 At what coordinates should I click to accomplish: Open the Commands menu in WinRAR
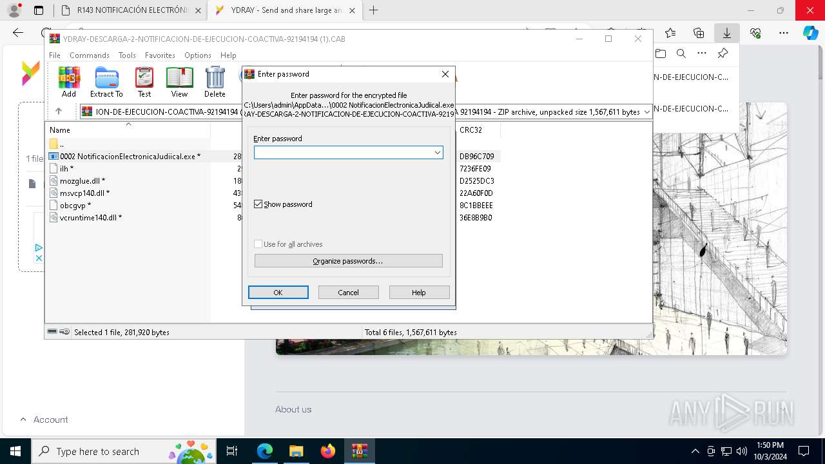click(x=90, y=55)
